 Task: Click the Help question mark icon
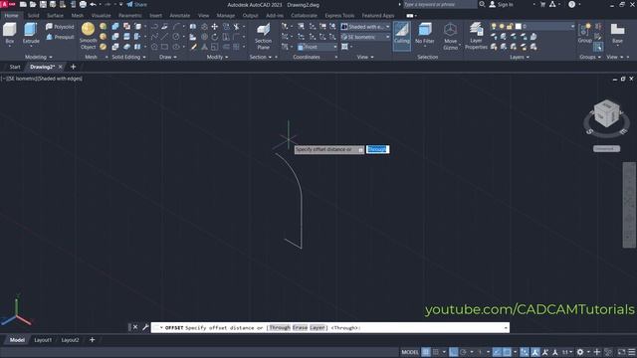tap(571, 4)
